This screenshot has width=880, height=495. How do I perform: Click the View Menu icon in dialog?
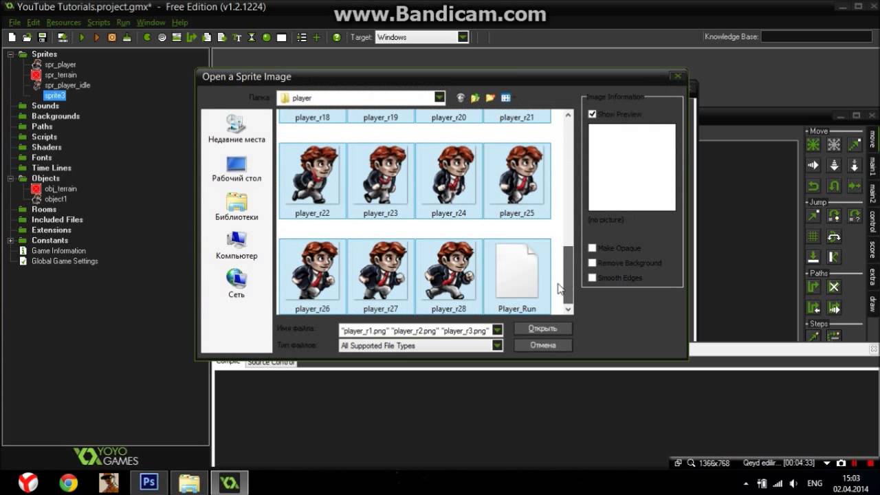point(506,98)
